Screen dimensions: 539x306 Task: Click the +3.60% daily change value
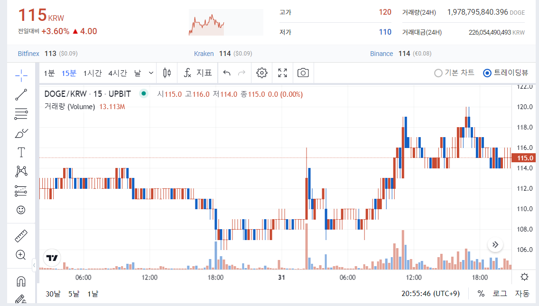(56, 31)
